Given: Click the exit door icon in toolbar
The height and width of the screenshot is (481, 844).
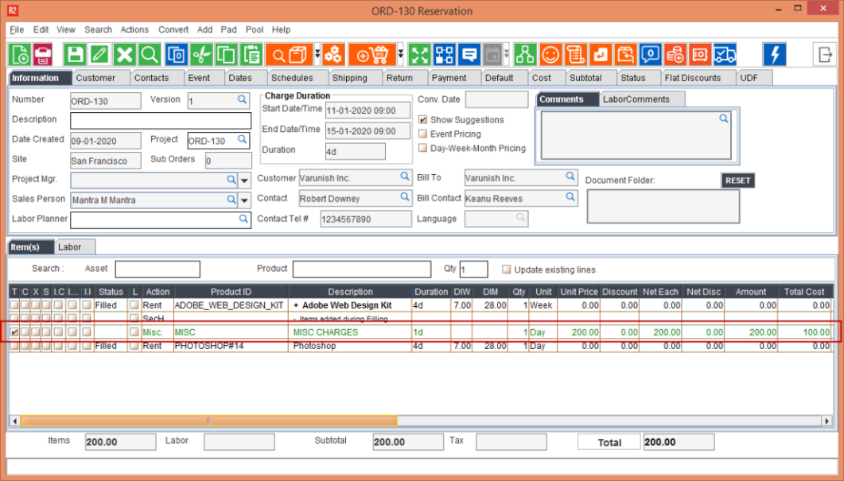Looking at the screenshot, I should click(824, 54).
